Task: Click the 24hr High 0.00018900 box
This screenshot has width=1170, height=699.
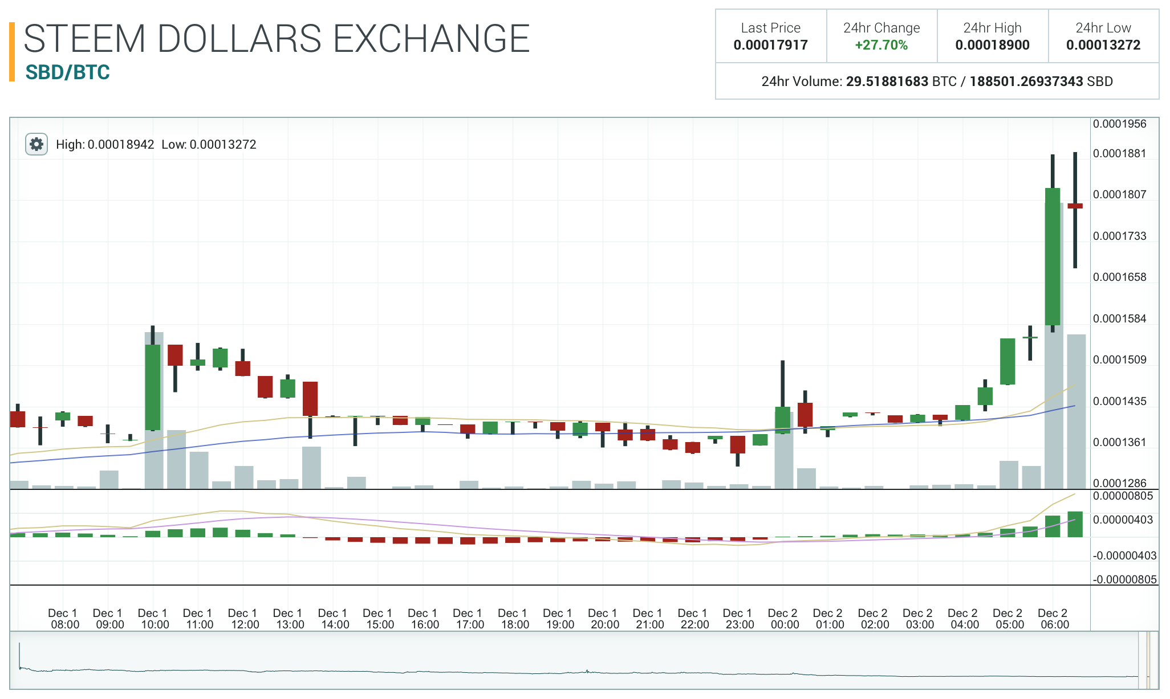Action: pos(992,36)
